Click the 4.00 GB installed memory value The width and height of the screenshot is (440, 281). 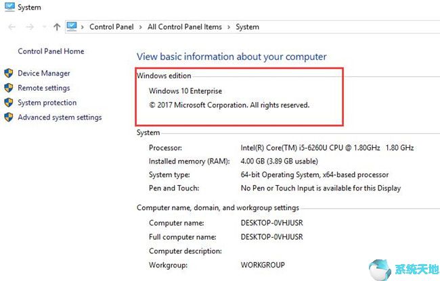(x=279, y=161)
